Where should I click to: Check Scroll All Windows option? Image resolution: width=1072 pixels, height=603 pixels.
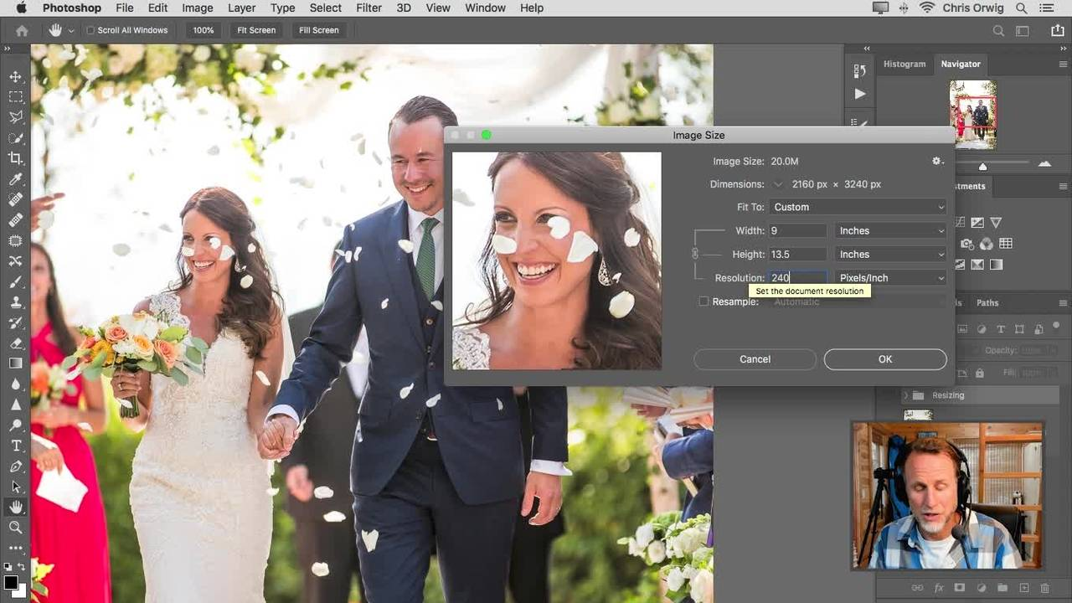(90, 30)
